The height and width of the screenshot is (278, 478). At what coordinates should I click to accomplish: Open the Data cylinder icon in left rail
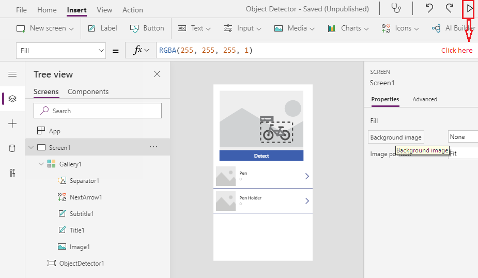pos(12,148)
